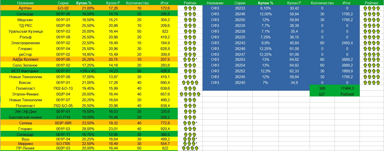Click the cactus rating in the Рольф row
This screenshot has height=151, width=384.
pyautogui.click(x=190, y=37)
